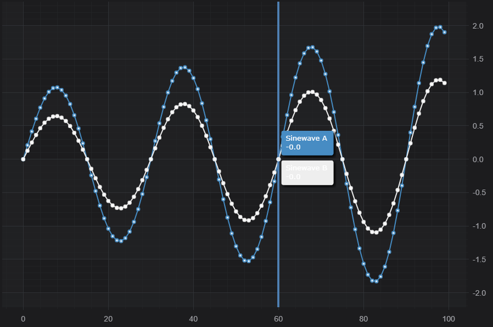Screen dimensions: 493x327
Task: Click the last blue series data point
Action: (x=444, y=32)
